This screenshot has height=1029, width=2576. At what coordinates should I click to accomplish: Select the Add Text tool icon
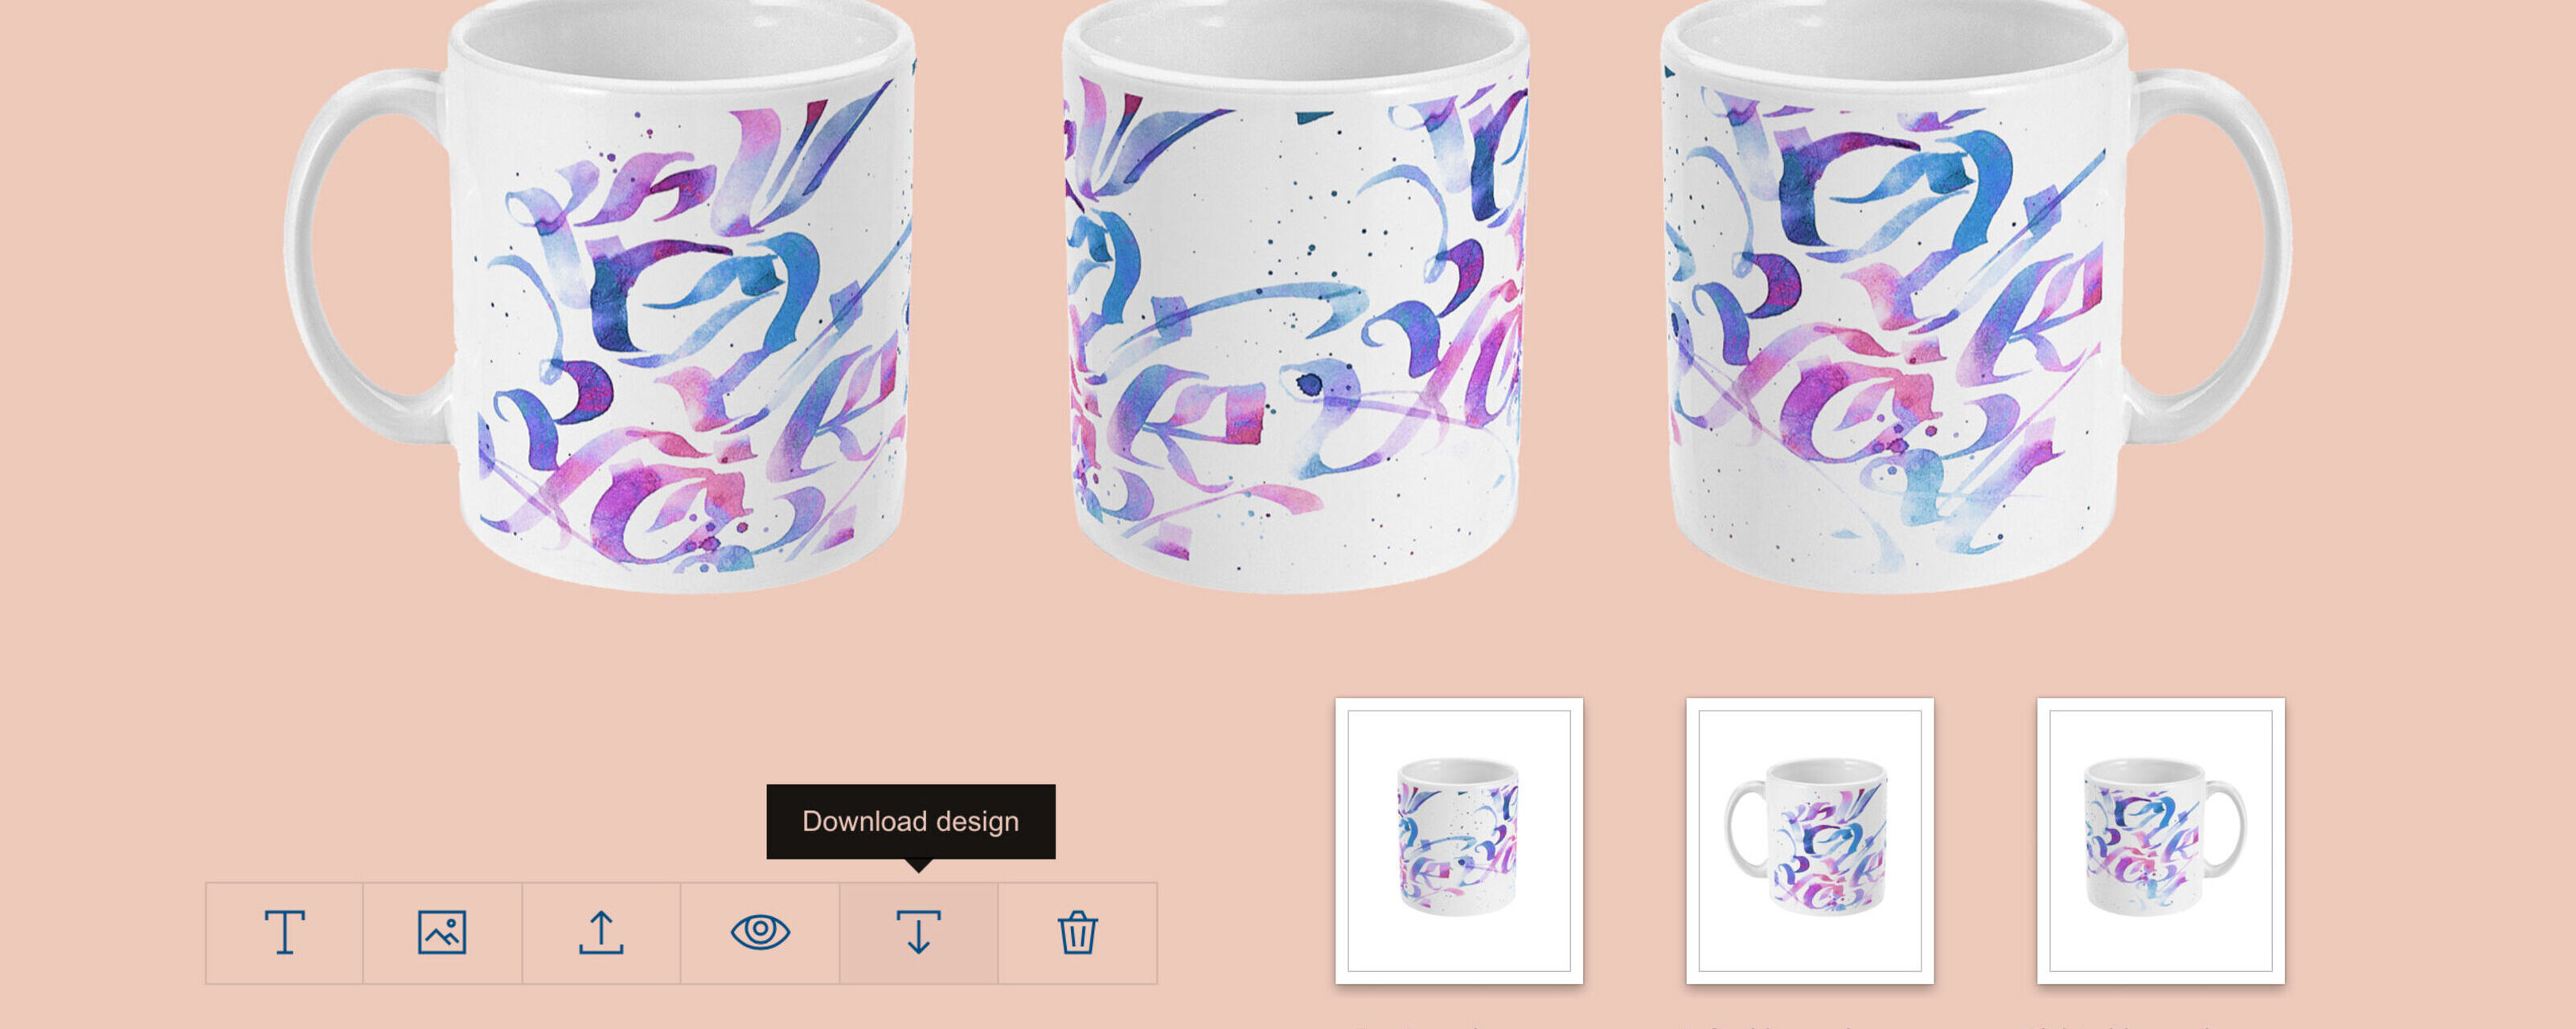coord(284,932)
